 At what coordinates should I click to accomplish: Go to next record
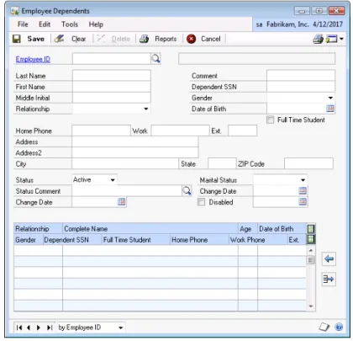point(39,328)
